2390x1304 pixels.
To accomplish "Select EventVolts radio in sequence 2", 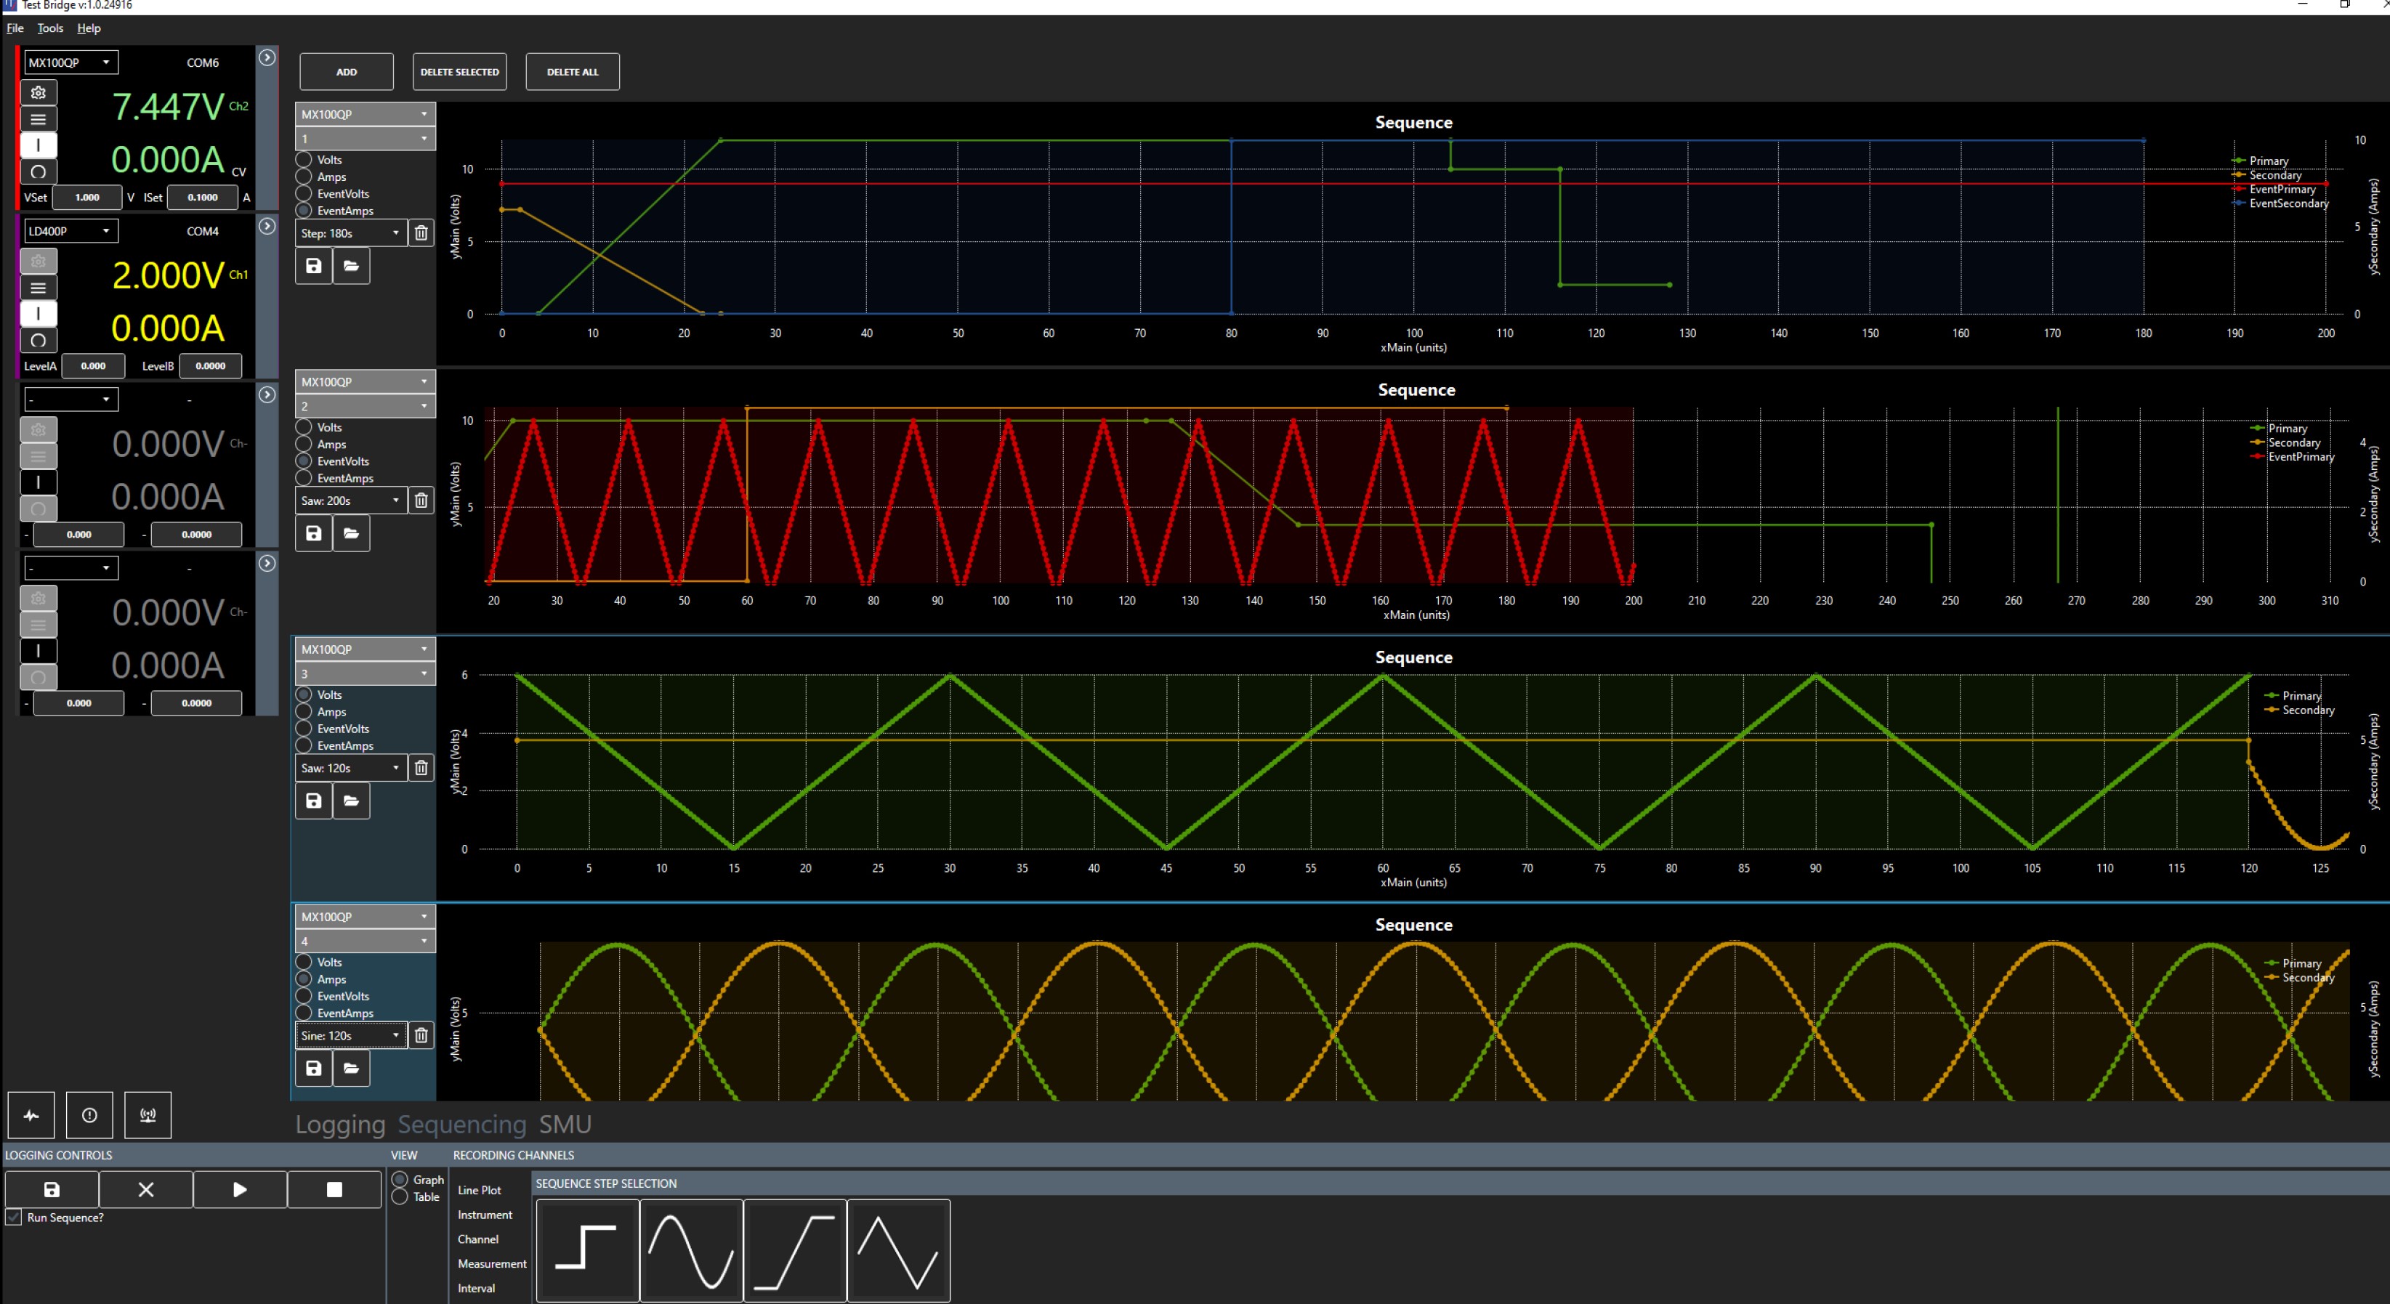I will (304, 461).
